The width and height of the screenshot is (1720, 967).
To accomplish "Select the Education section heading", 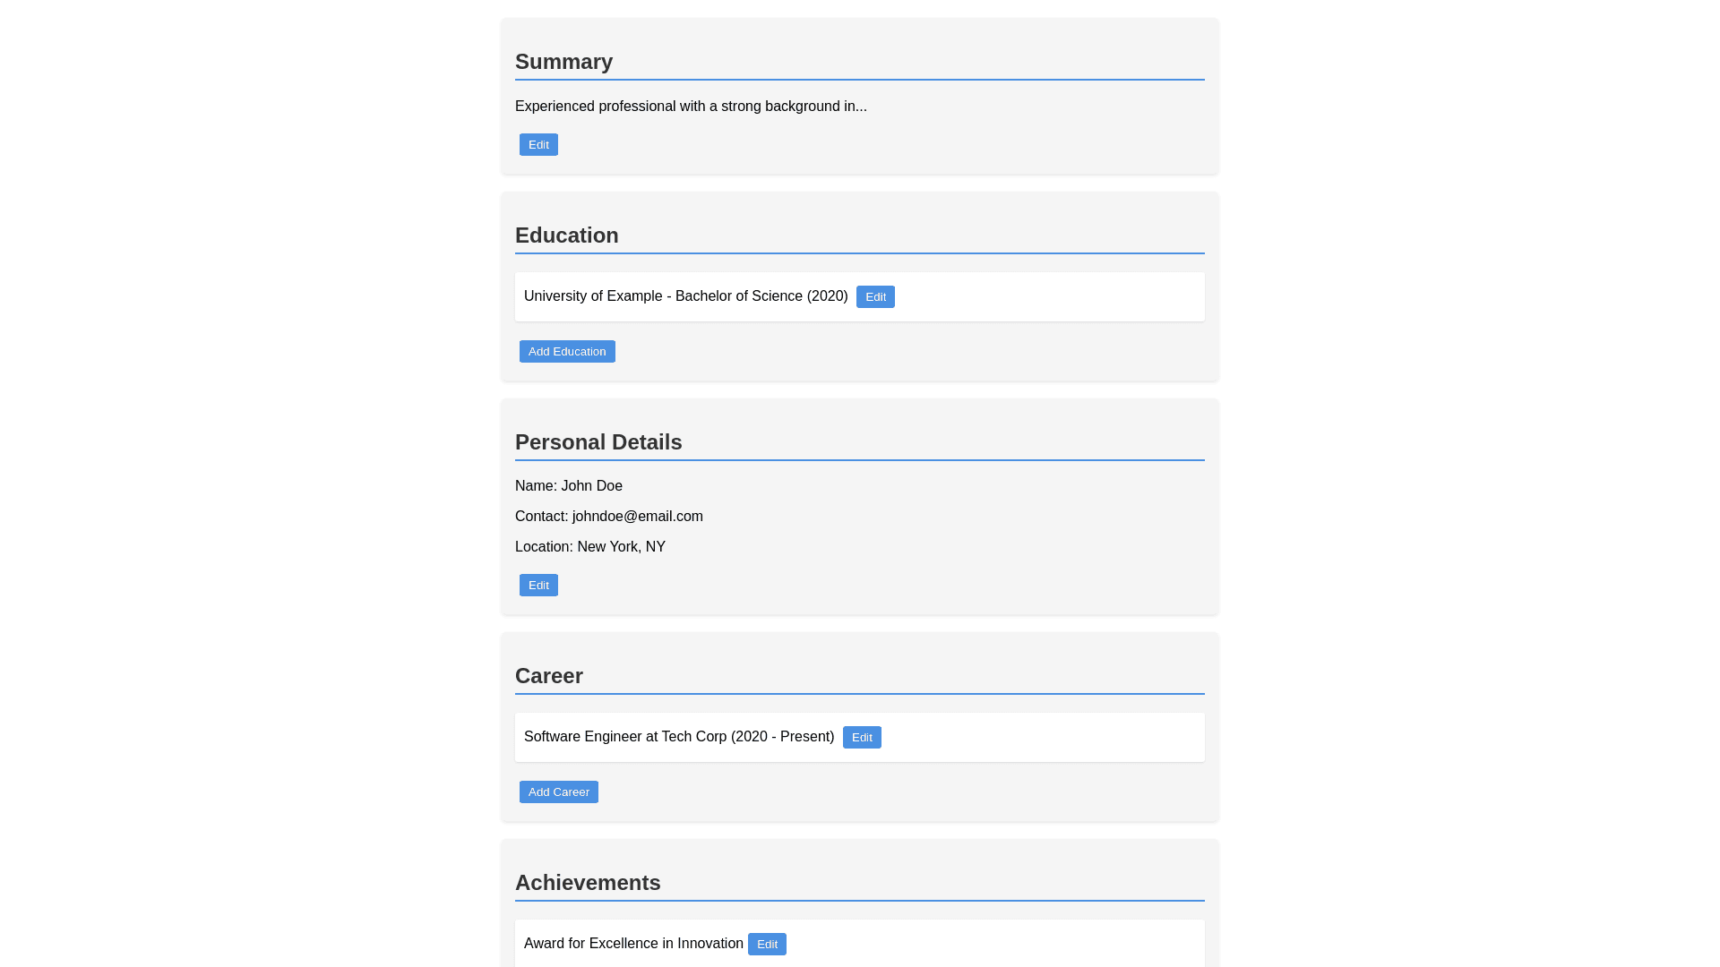I will (x=566, y=235).
